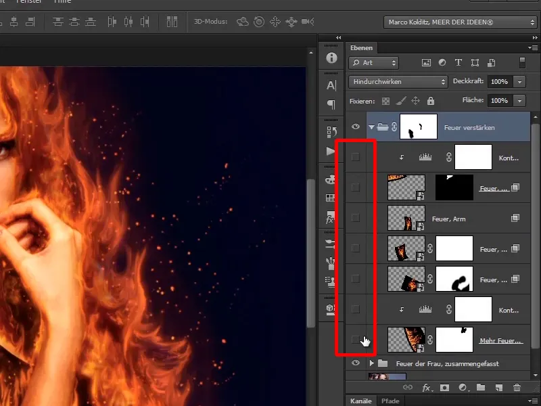The image size is (541, 406).
Task: Create a new layer with the page icon
Action: coord(498,388)
